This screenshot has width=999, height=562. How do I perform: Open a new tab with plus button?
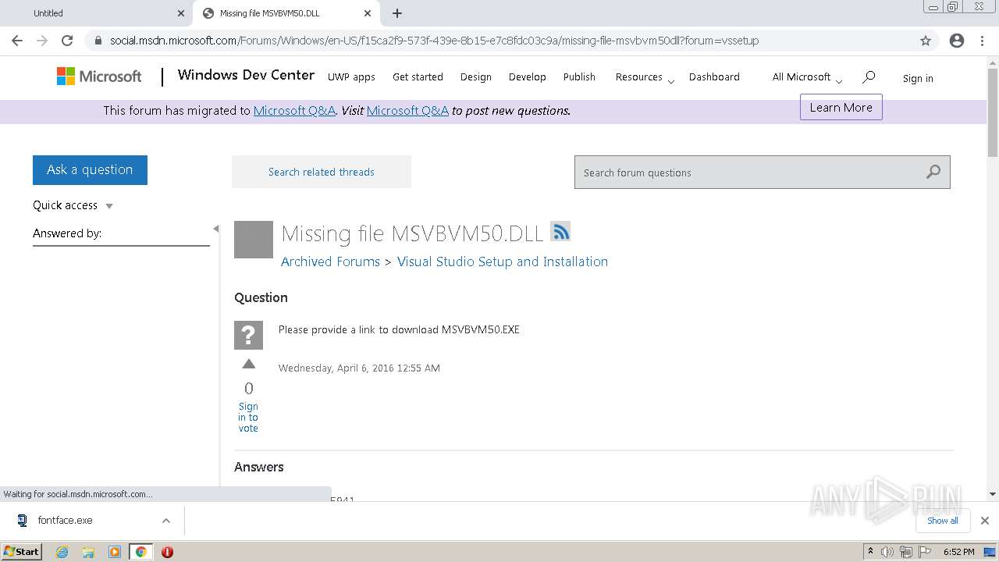coord(397,13)
